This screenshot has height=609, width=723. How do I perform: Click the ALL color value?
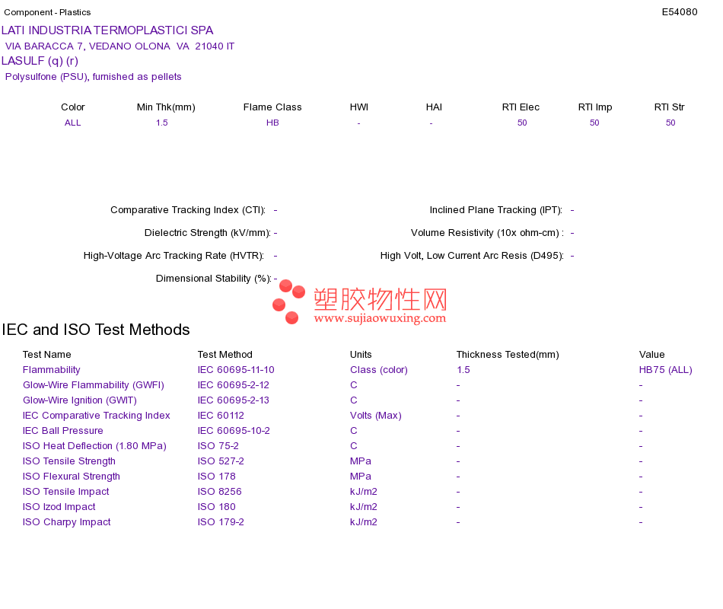point(72,123)
